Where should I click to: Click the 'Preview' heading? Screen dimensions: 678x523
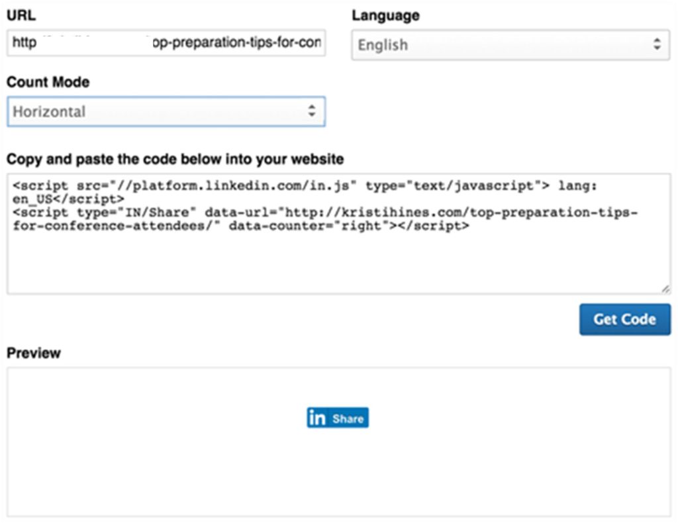coord(34,353)
